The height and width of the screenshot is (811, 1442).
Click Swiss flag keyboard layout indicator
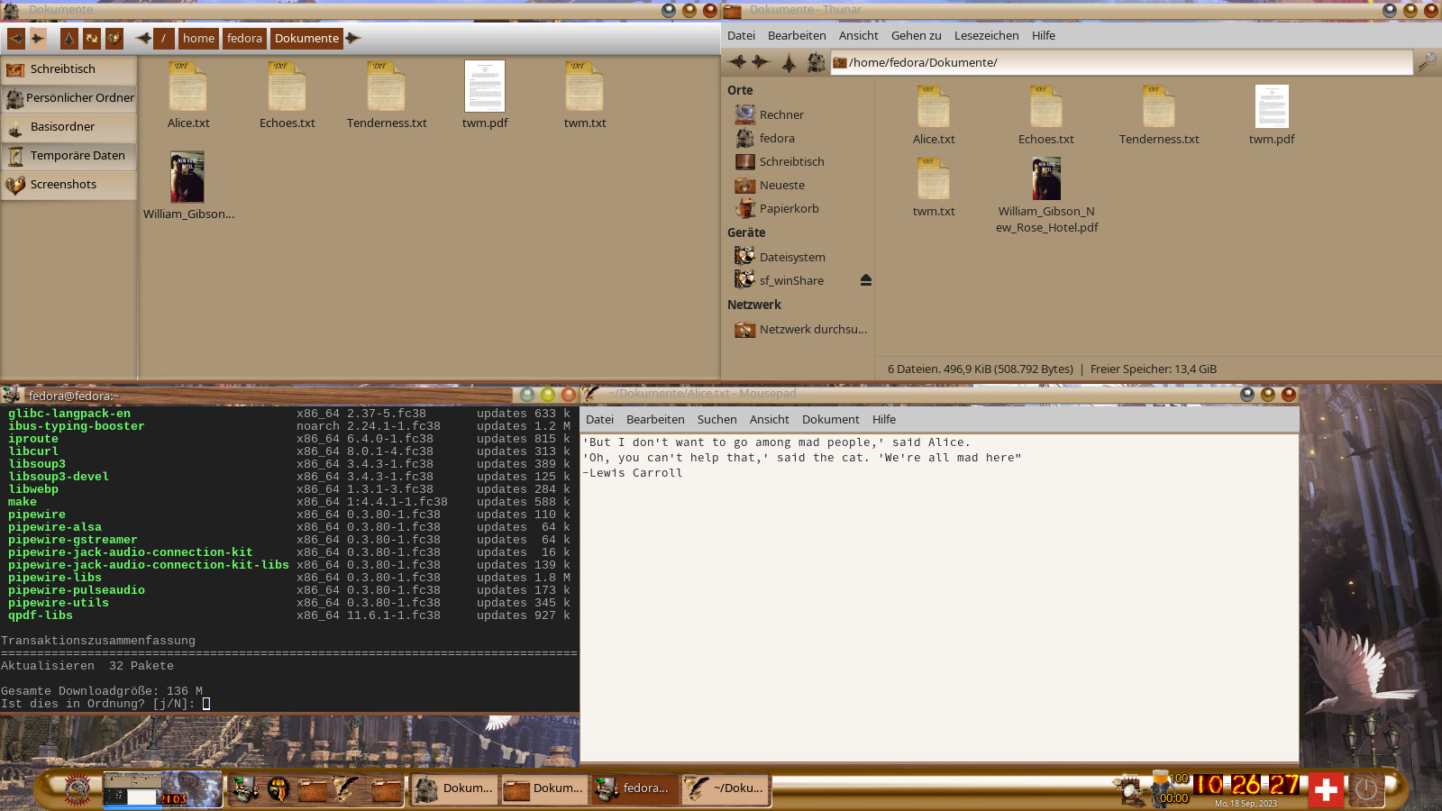(1326, 790)
